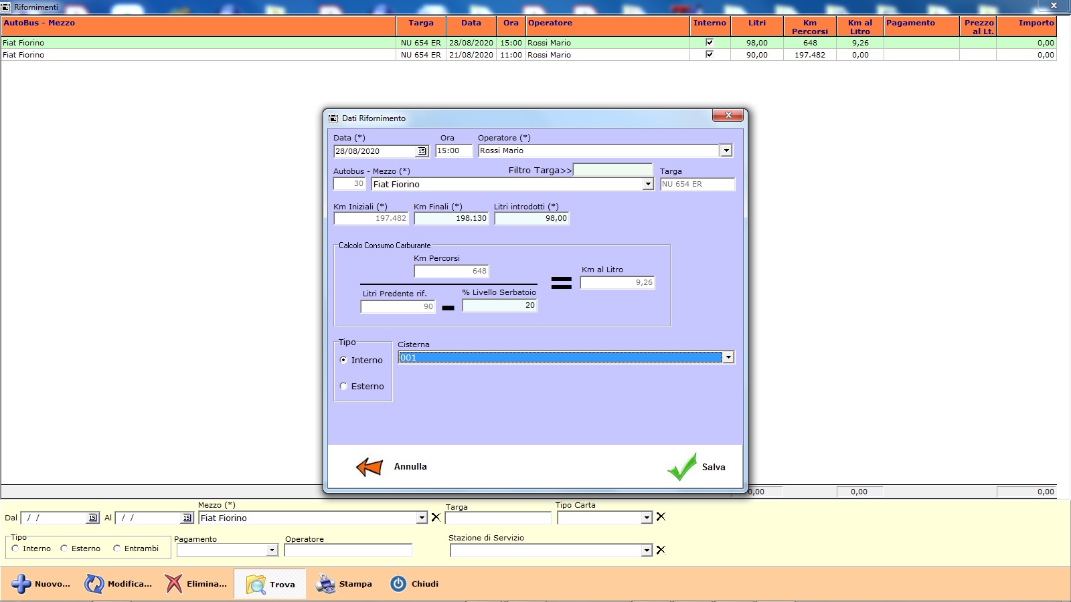
Task: Click Modifica... button label
Action: pos(130,584)
